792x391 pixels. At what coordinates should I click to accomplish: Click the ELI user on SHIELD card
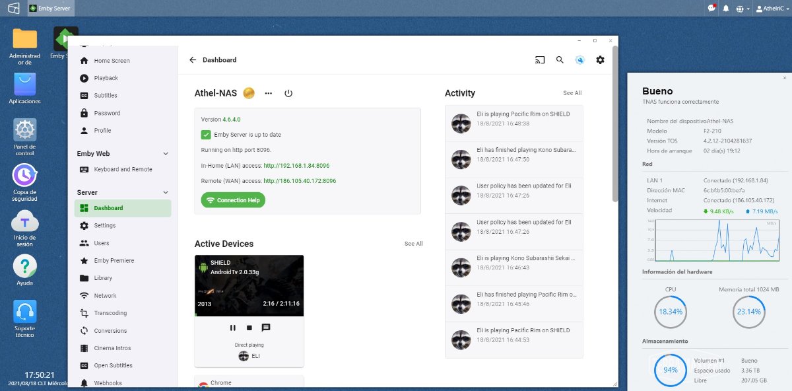249,356
